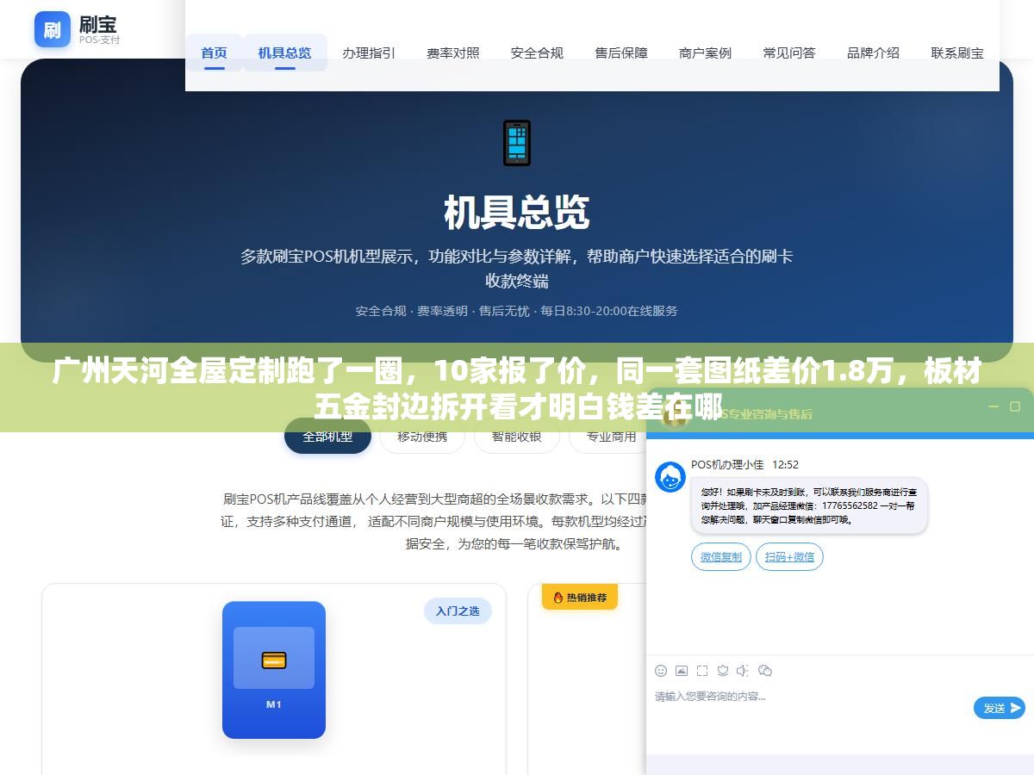Open the 首页 nav item
The image size is (1034, 775).
[x=215, y=53]
